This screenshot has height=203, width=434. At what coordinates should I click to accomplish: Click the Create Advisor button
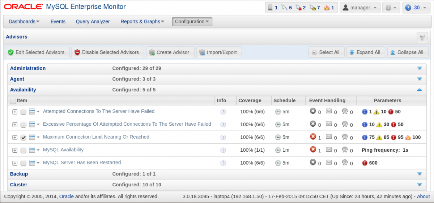click(x=170, y=52)
